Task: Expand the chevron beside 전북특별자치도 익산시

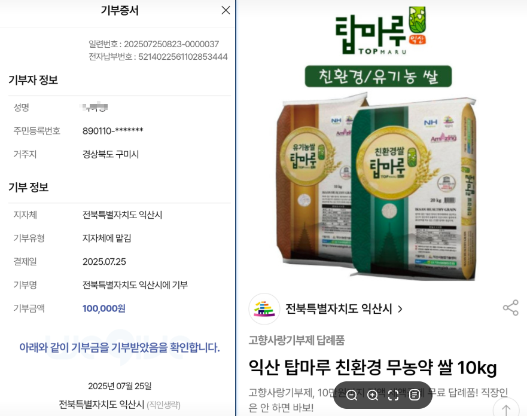Action: coord(400,309)
